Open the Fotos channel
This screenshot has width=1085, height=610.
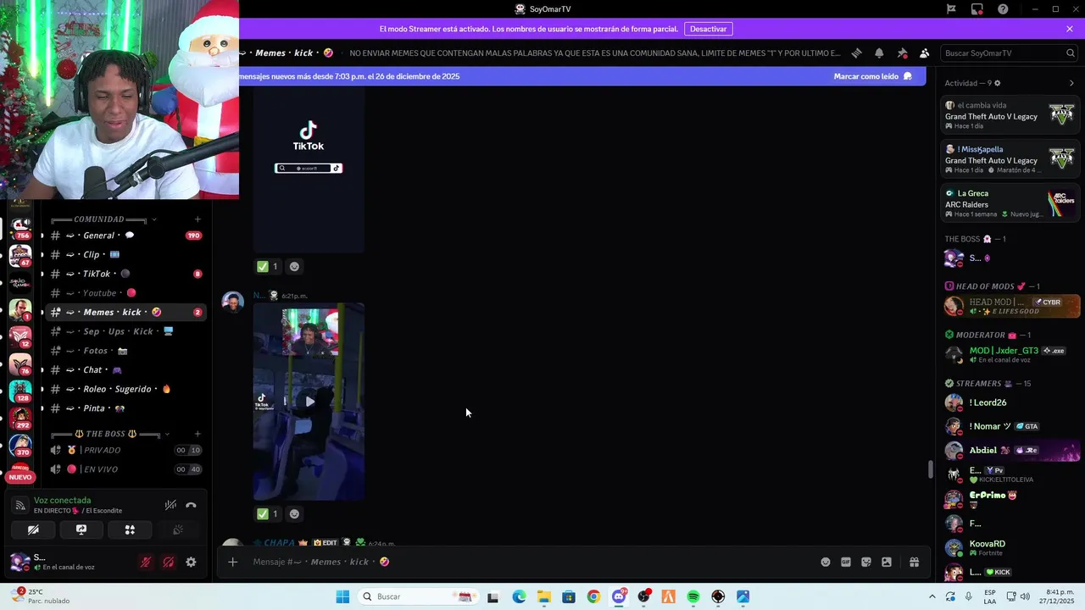pos(125,351)
